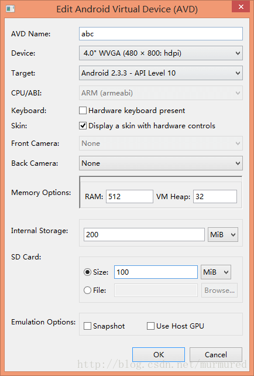The image size is (254, 376).
Task: Click the SD Card Size input field
Action: pyautogui.click(x=156, y=272)
